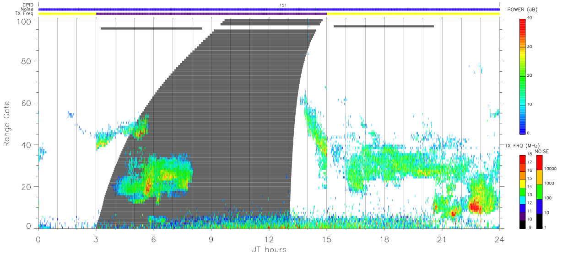The height and width of the screenshot is (259, 562).
Task: Click the NOISE color scale bar
Action: 540,191
